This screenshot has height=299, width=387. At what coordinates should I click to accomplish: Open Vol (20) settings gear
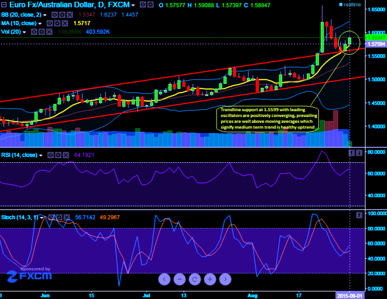point(41,32)
